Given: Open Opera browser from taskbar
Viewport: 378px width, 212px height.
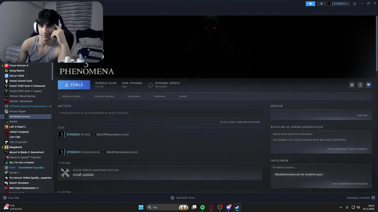Looking at the screenshot, I should tap(211, 207).
